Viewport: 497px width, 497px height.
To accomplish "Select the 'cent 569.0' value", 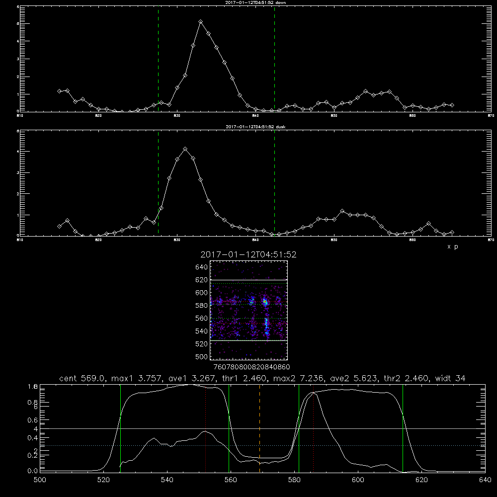I will point(82,378).
